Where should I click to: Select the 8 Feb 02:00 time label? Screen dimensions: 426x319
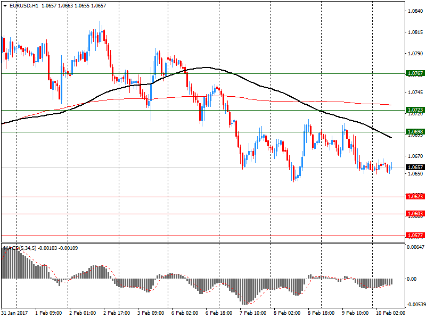[x=287, y=313]
